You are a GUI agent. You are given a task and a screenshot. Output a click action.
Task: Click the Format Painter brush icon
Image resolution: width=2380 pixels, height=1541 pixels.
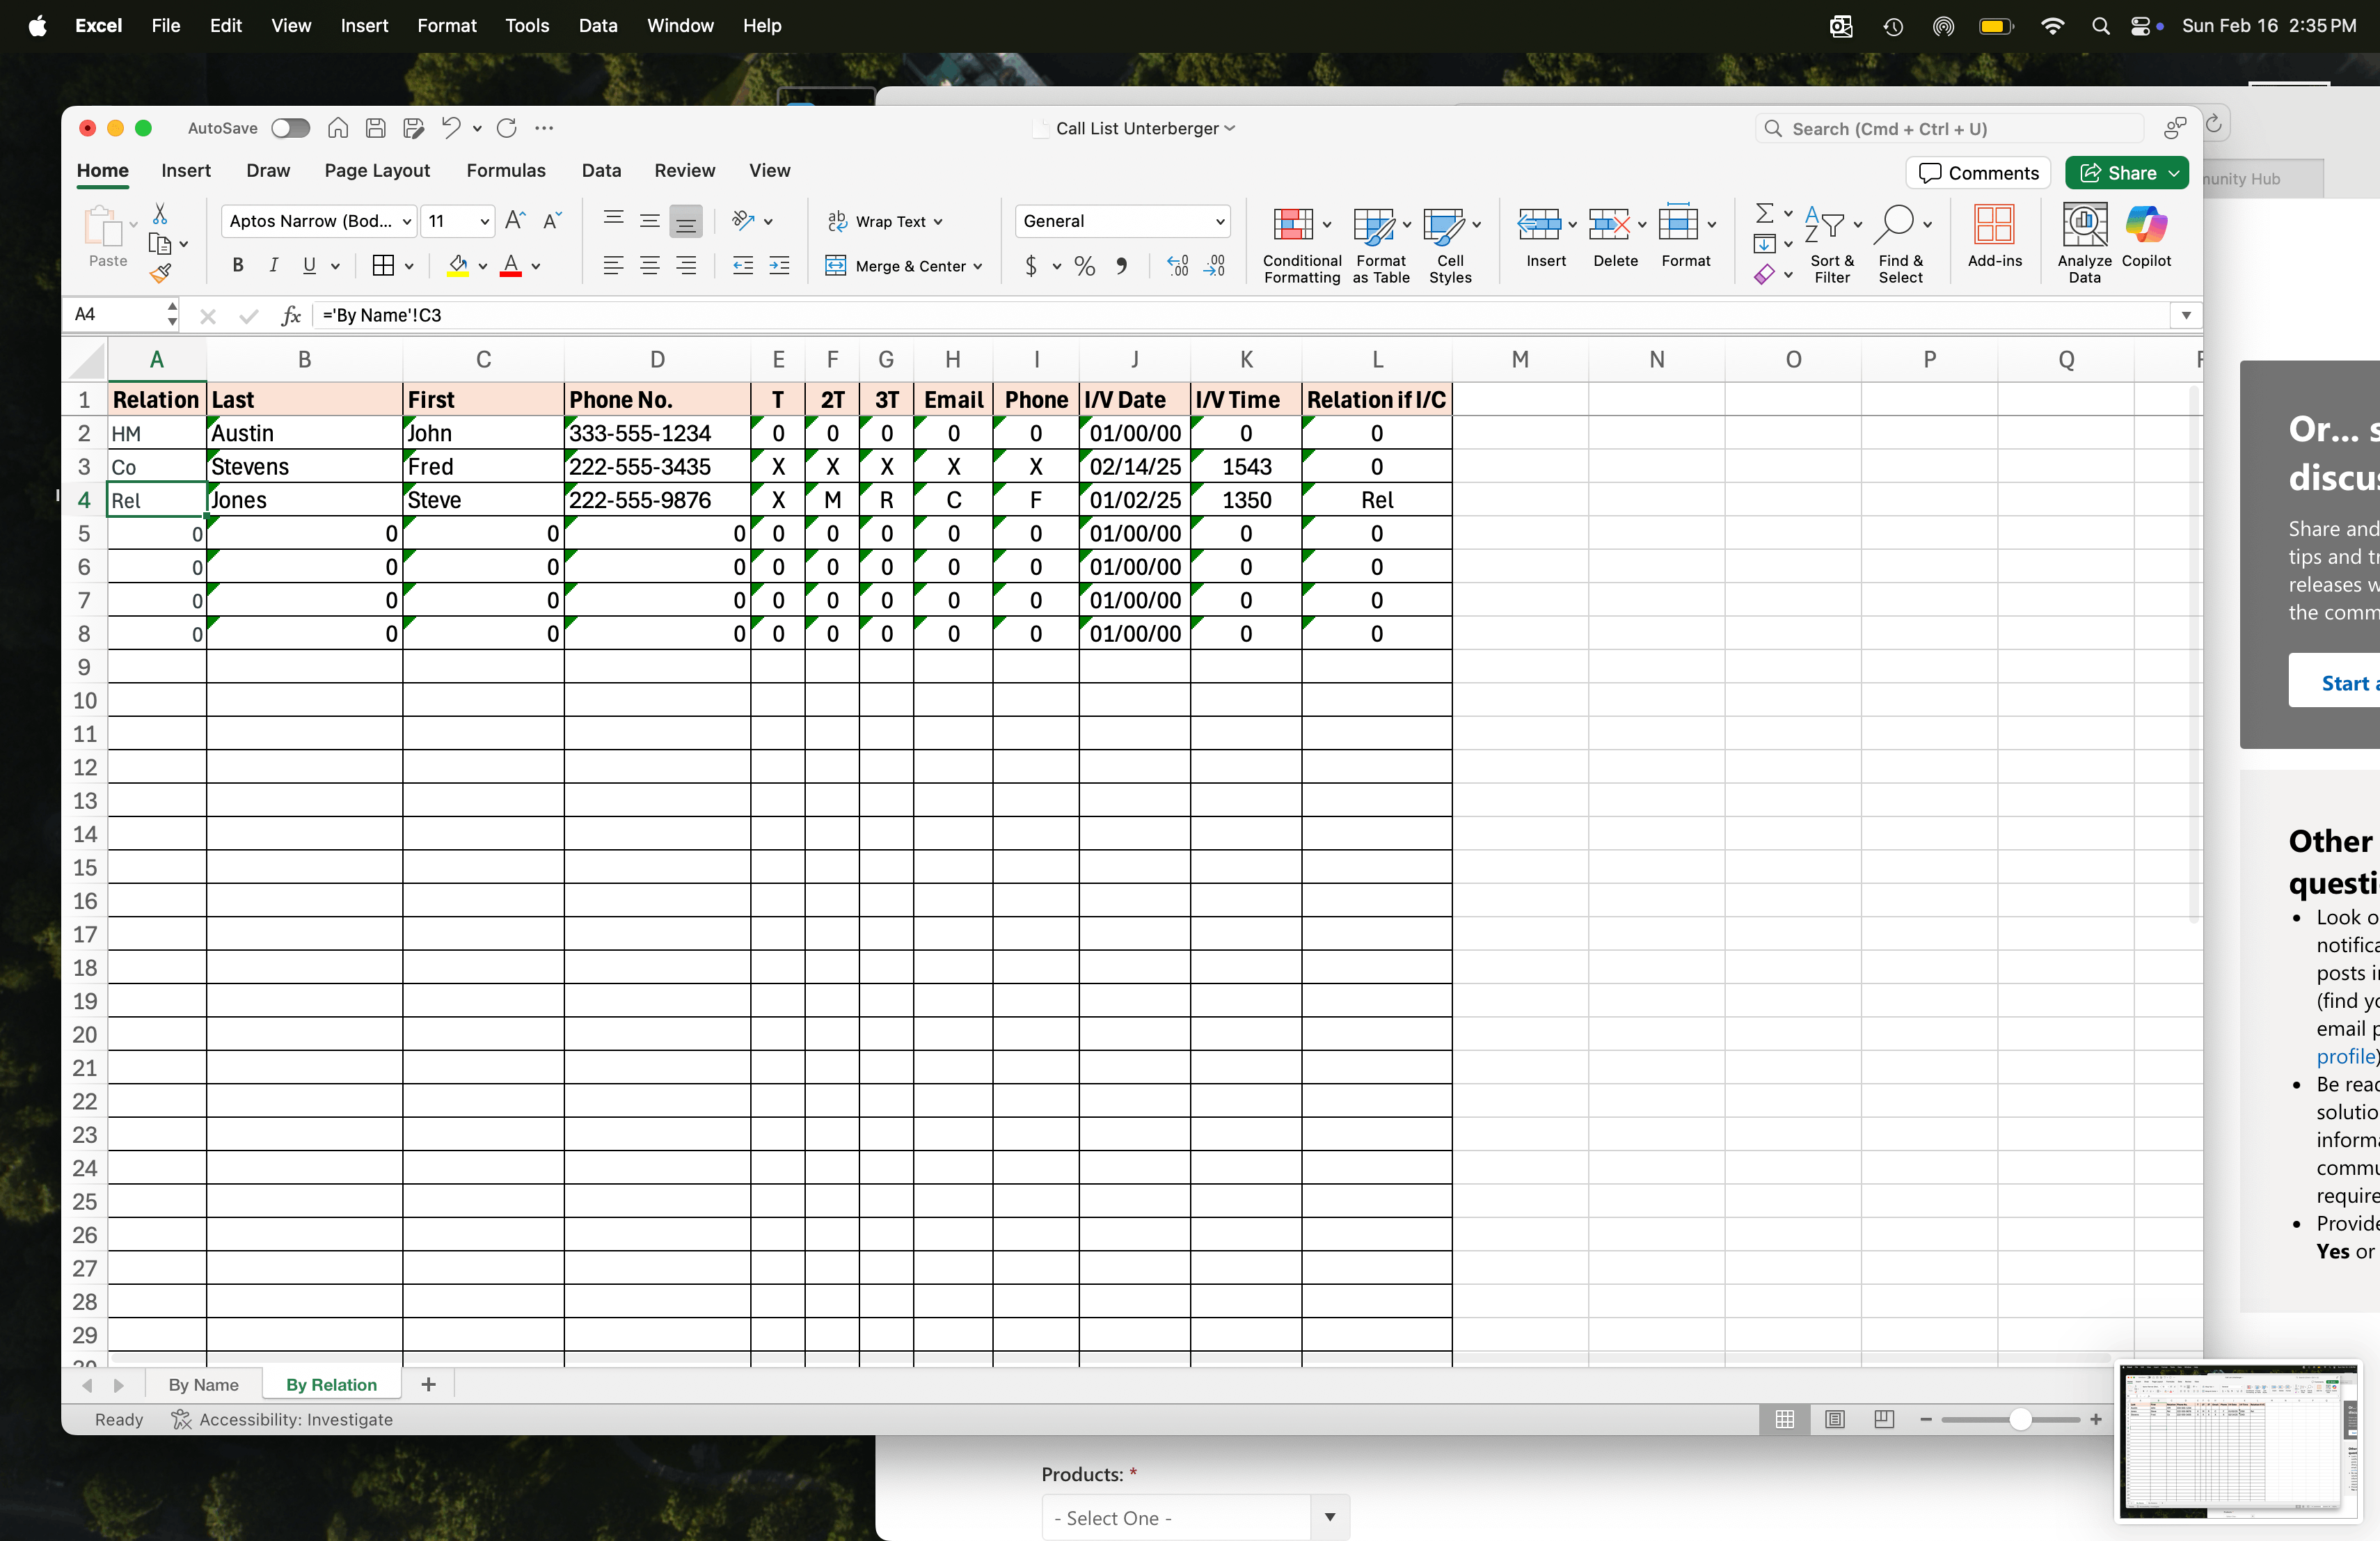[160, 272]
